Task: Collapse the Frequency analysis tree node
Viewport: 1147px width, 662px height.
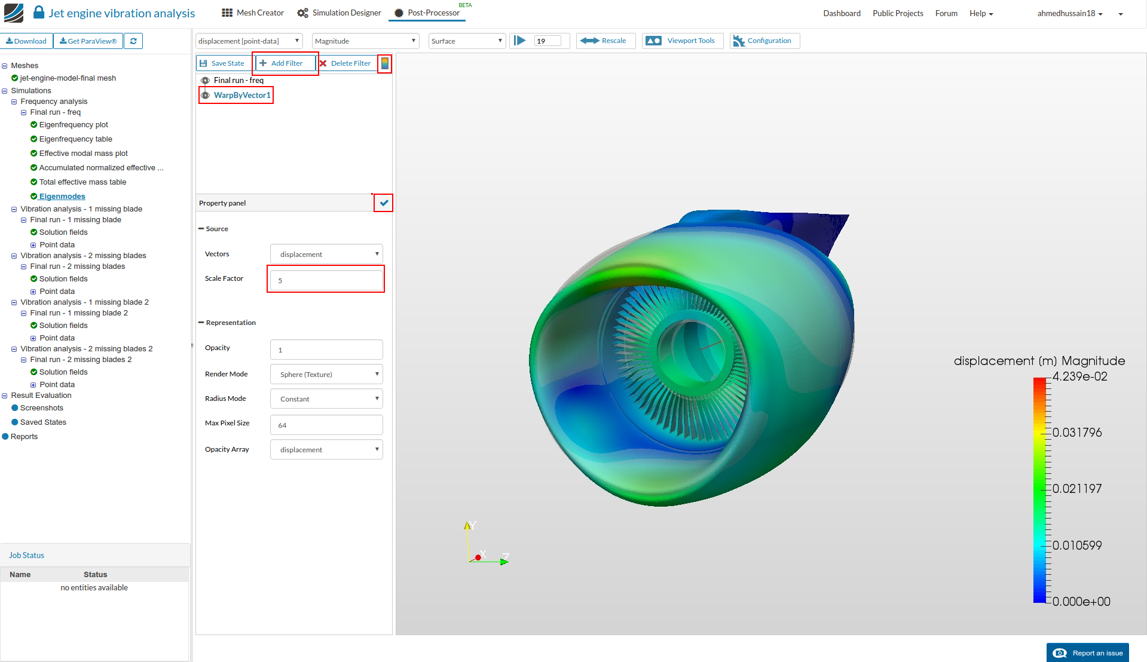Action: pos(14,102)
